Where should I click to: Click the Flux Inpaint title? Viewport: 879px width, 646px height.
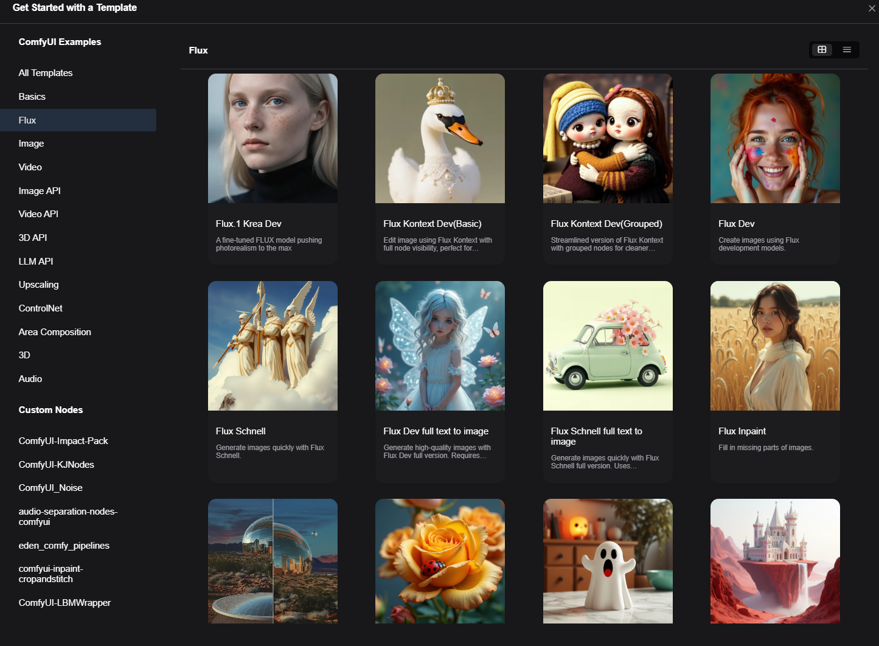pyautogui.click(x=742, y=431)
